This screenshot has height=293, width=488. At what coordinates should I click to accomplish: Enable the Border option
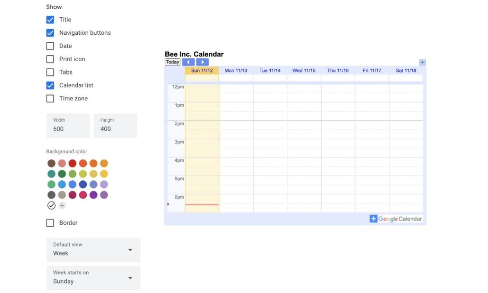point(50,222)
